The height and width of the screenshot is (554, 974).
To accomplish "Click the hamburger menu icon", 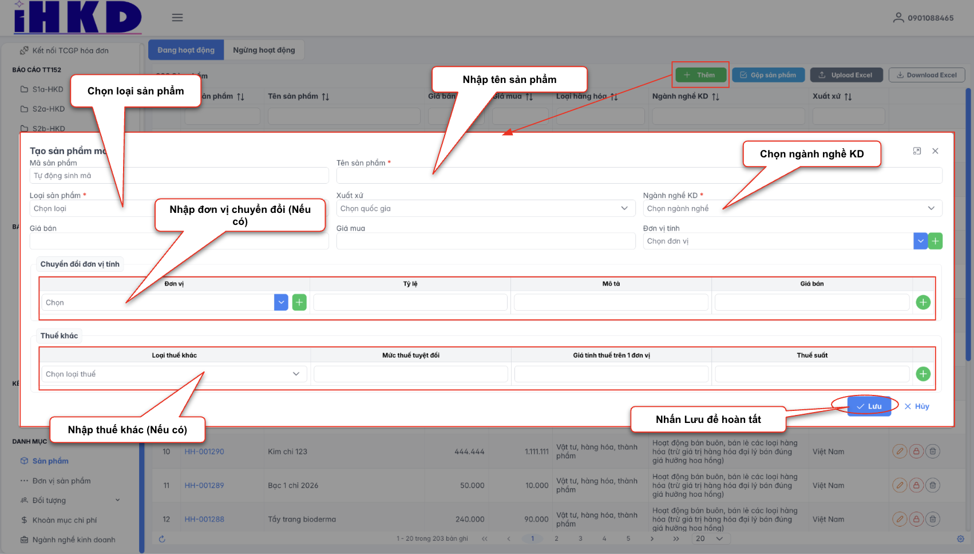I will pos(177,18).
